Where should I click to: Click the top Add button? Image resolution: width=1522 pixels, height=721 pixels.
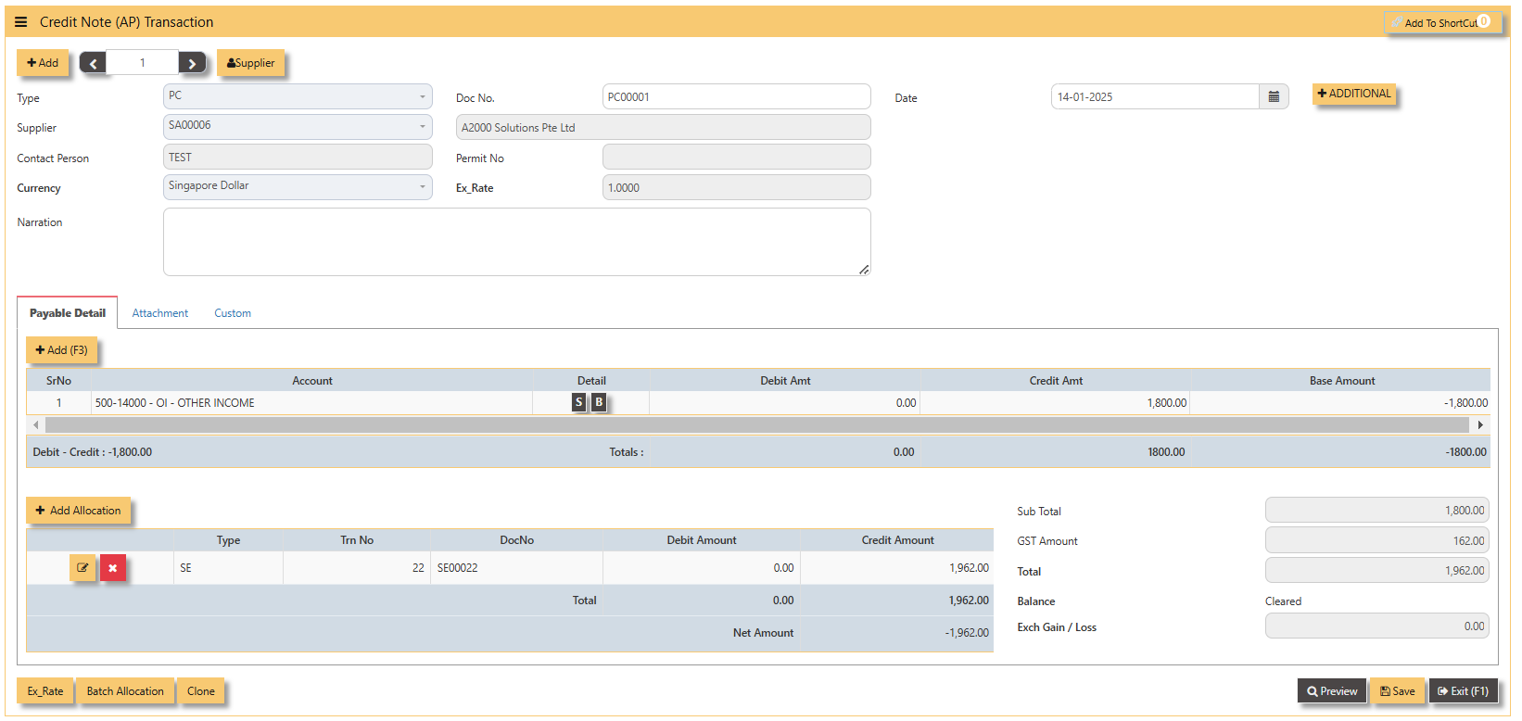(x=43, y=63)
